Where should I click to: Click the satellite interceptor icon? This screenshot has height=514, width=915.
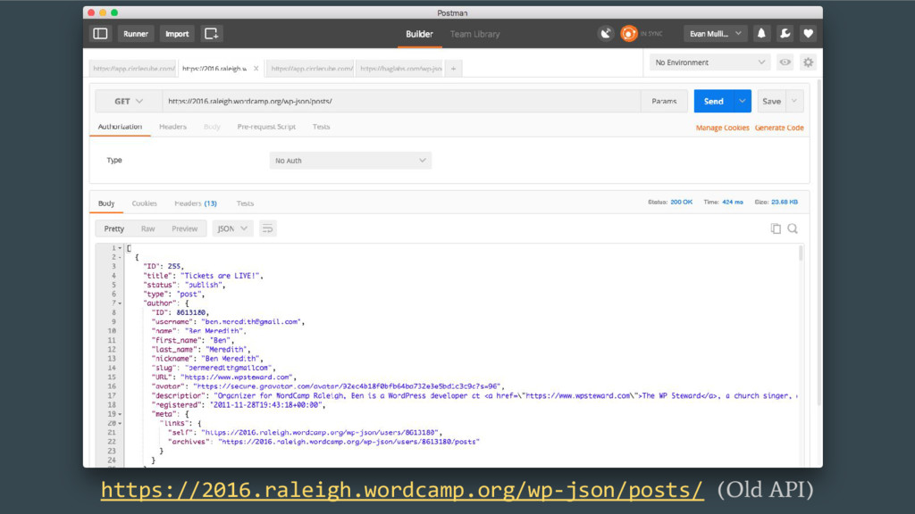tap(606, 34)
